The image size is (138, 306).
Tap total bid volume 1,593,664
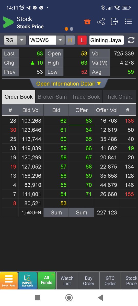pyautogui.click(x=32, y=212)
